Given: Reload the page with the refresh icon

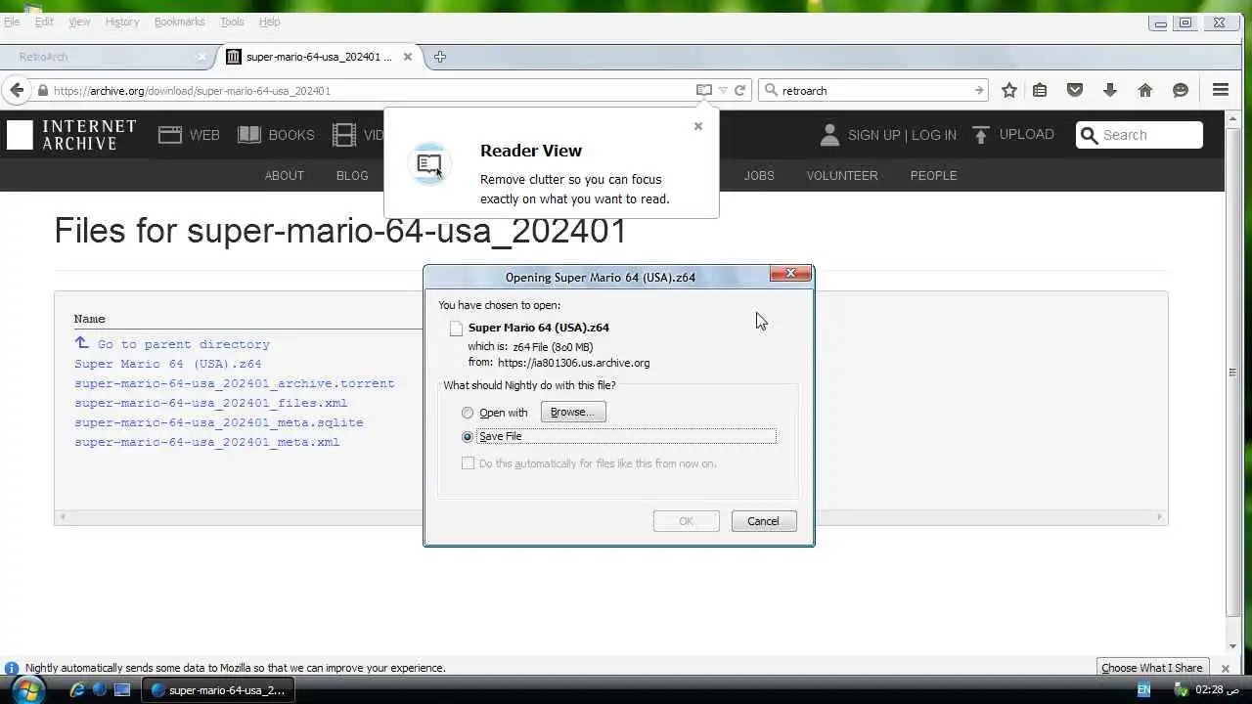Looking at the screenshot, I should 740,90.
